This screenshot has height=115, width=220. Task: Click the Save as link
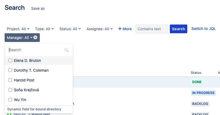tap(38, 8)
